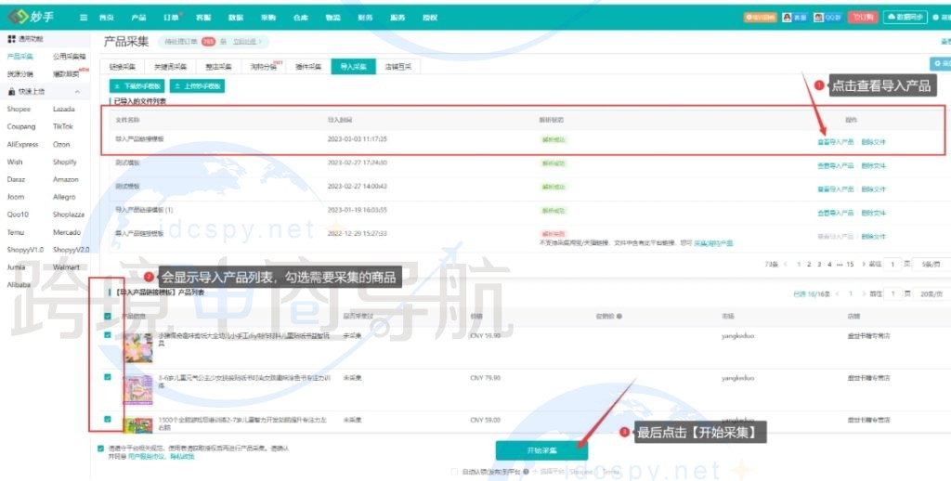Toggle the user agreement checkbox at bottom

pos(101,448)
